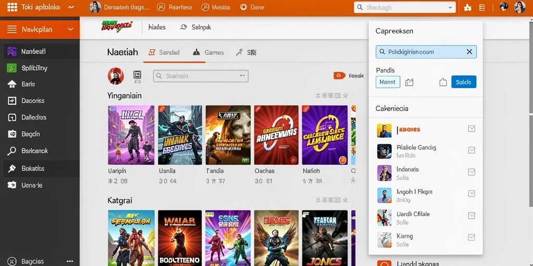533x266 pixels.
Task: Open the Selnpik header link
Action: click(196, 27)
